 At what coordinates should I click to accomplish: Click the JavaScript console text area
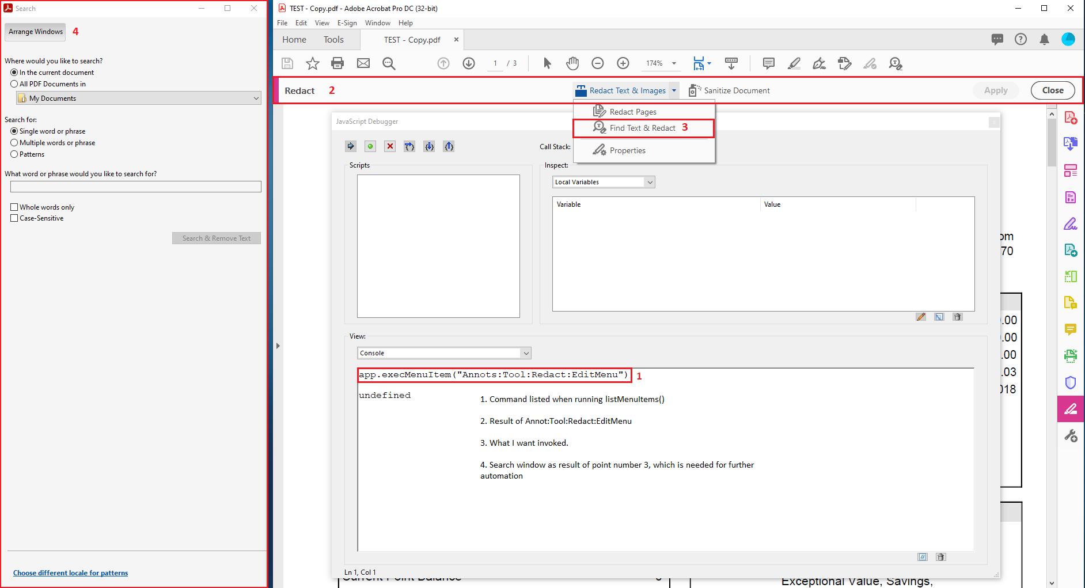point(666,460)
